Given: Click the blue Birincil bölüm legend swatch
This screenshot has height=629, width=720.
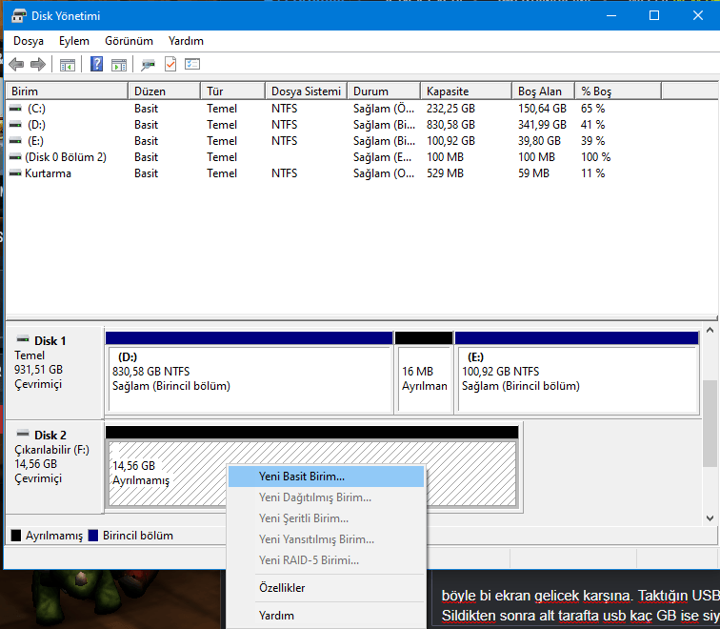Looking at the screenshot, I should coord(93,536).
